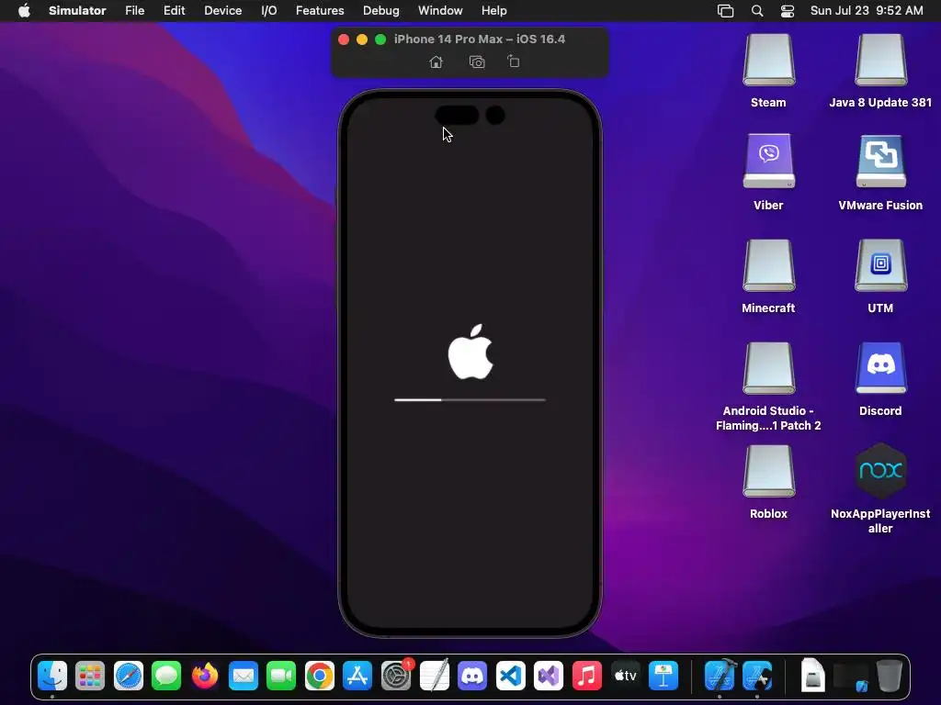Open the disk image file in the Dock

[812, 676]
